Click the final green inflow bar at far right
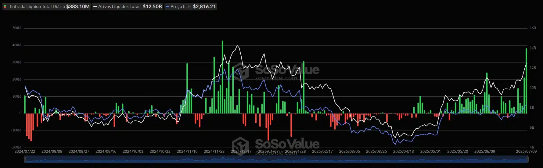 tap(526, 81)
